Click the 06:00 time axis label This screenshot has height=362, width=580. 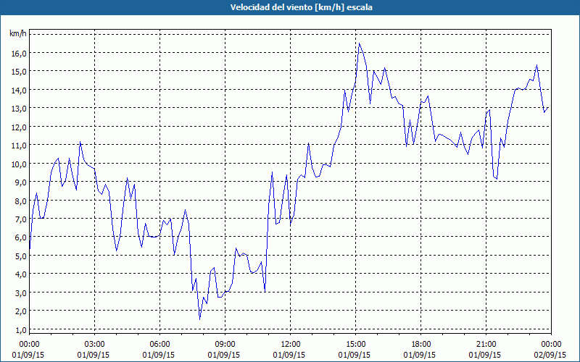tap(159, 345)
